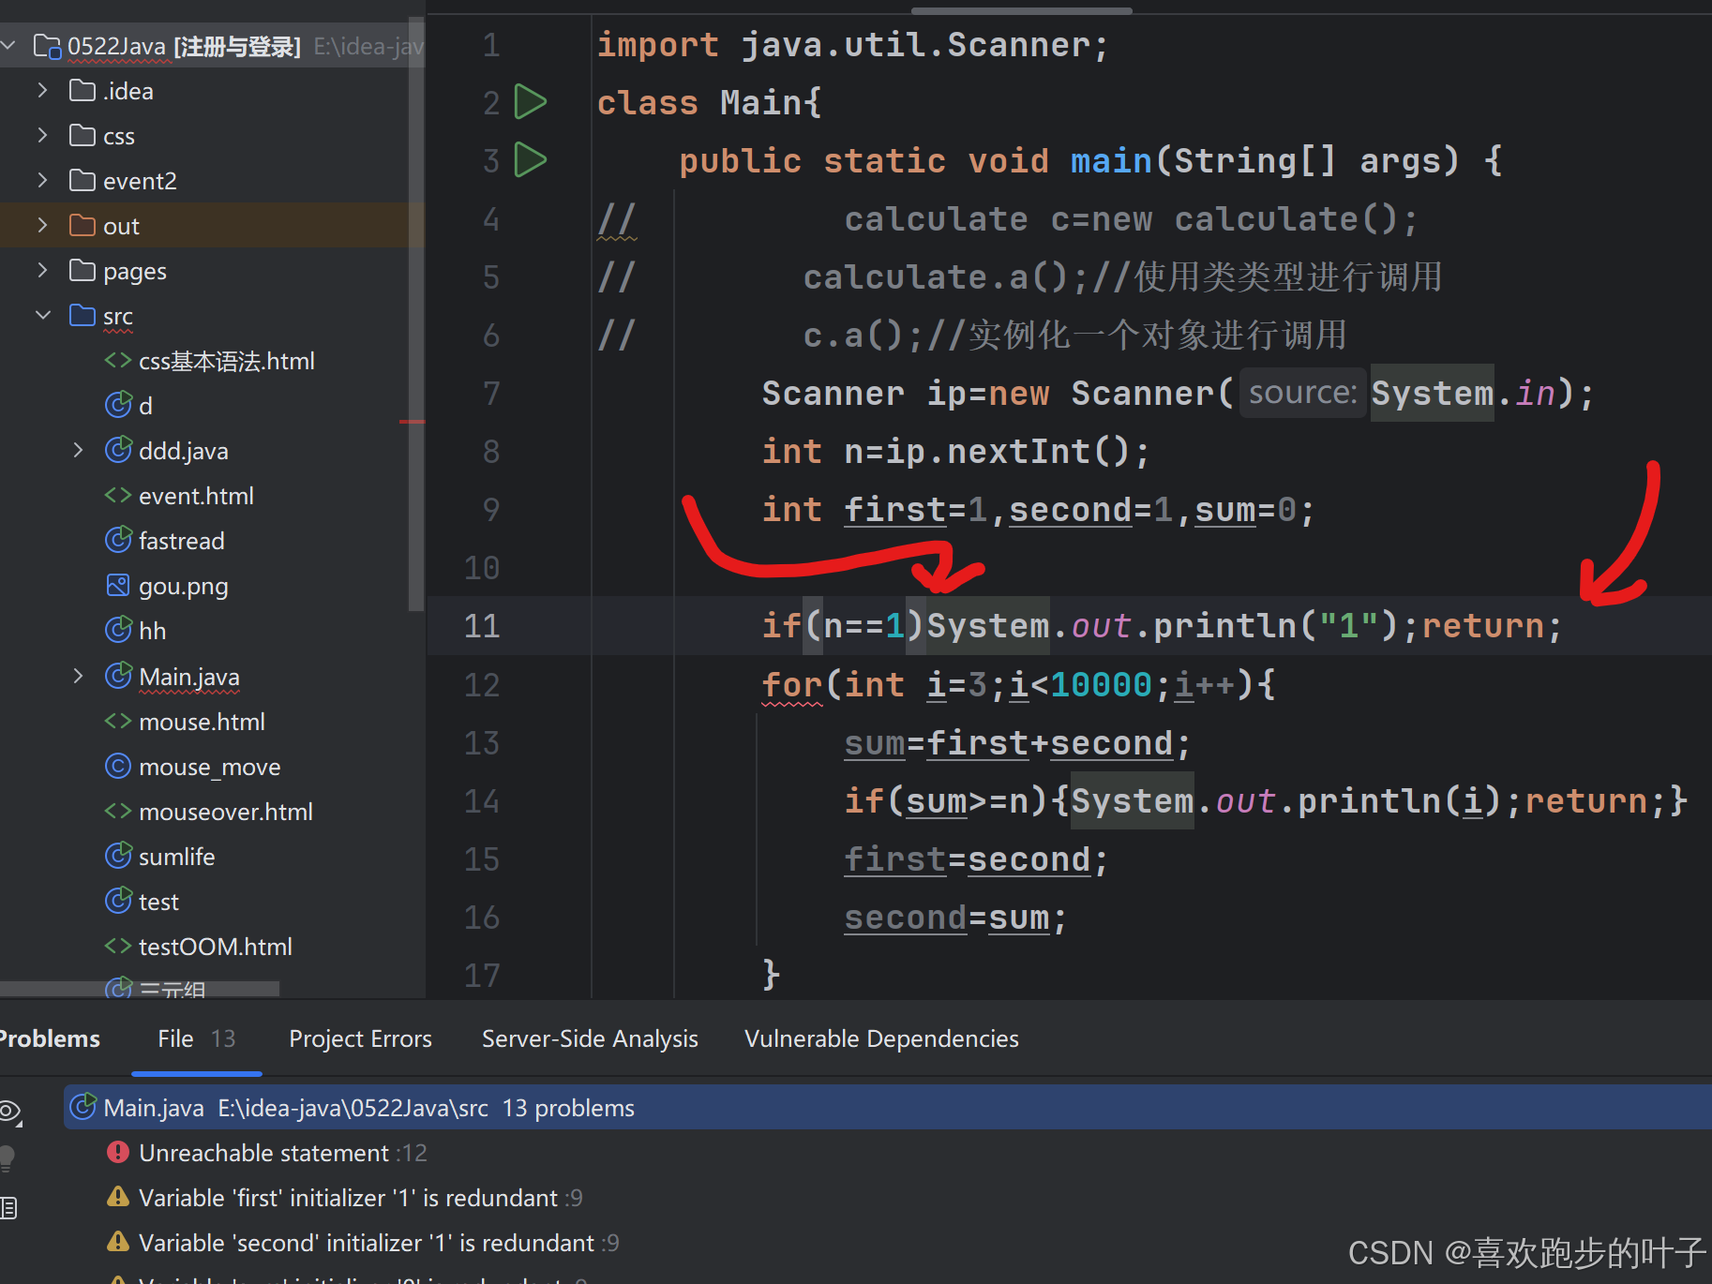Click the Main.java file icon in Problems list
1712x1284 pixels.
[83, 1107]
